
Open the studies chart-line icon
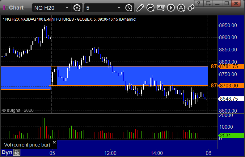150,8
